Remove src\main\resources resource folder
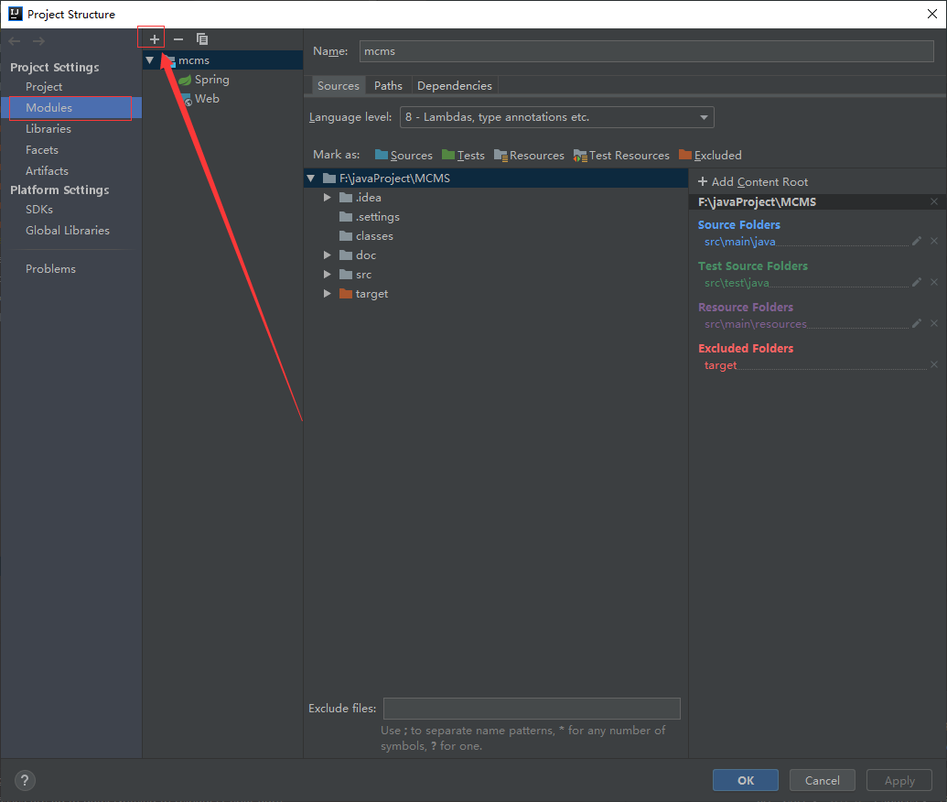The image size is (947, 802). click(x=934, y=323)
